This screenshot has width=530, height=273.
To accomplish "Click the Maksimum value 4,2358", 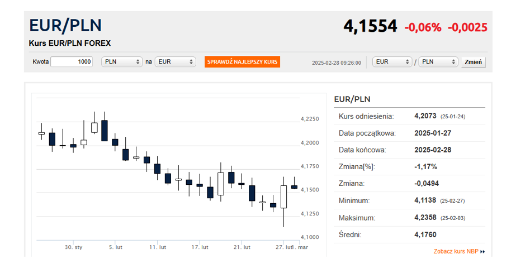I will (x=426, y=217).
